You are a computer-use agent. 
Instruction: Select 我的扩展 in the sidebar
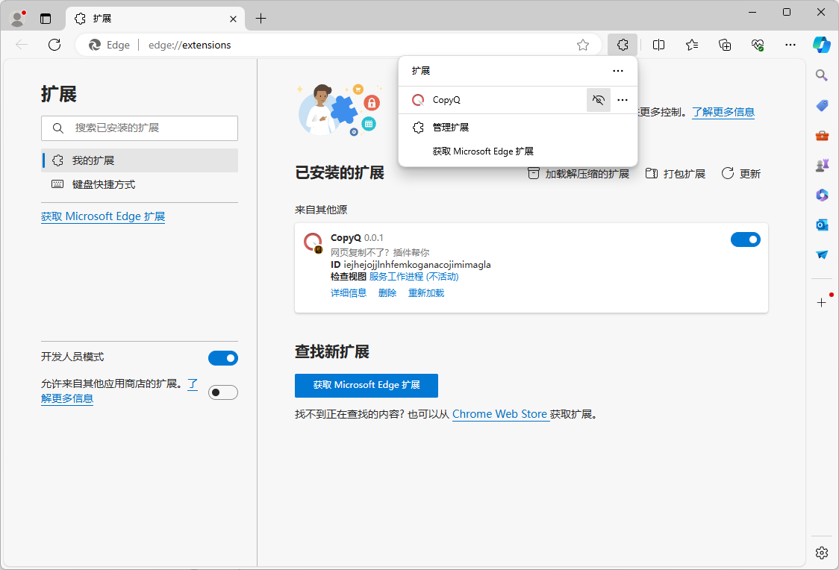click(x=140, y=160)
